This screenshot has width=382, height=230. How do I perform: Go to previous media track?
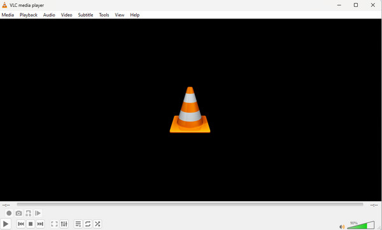21,224
